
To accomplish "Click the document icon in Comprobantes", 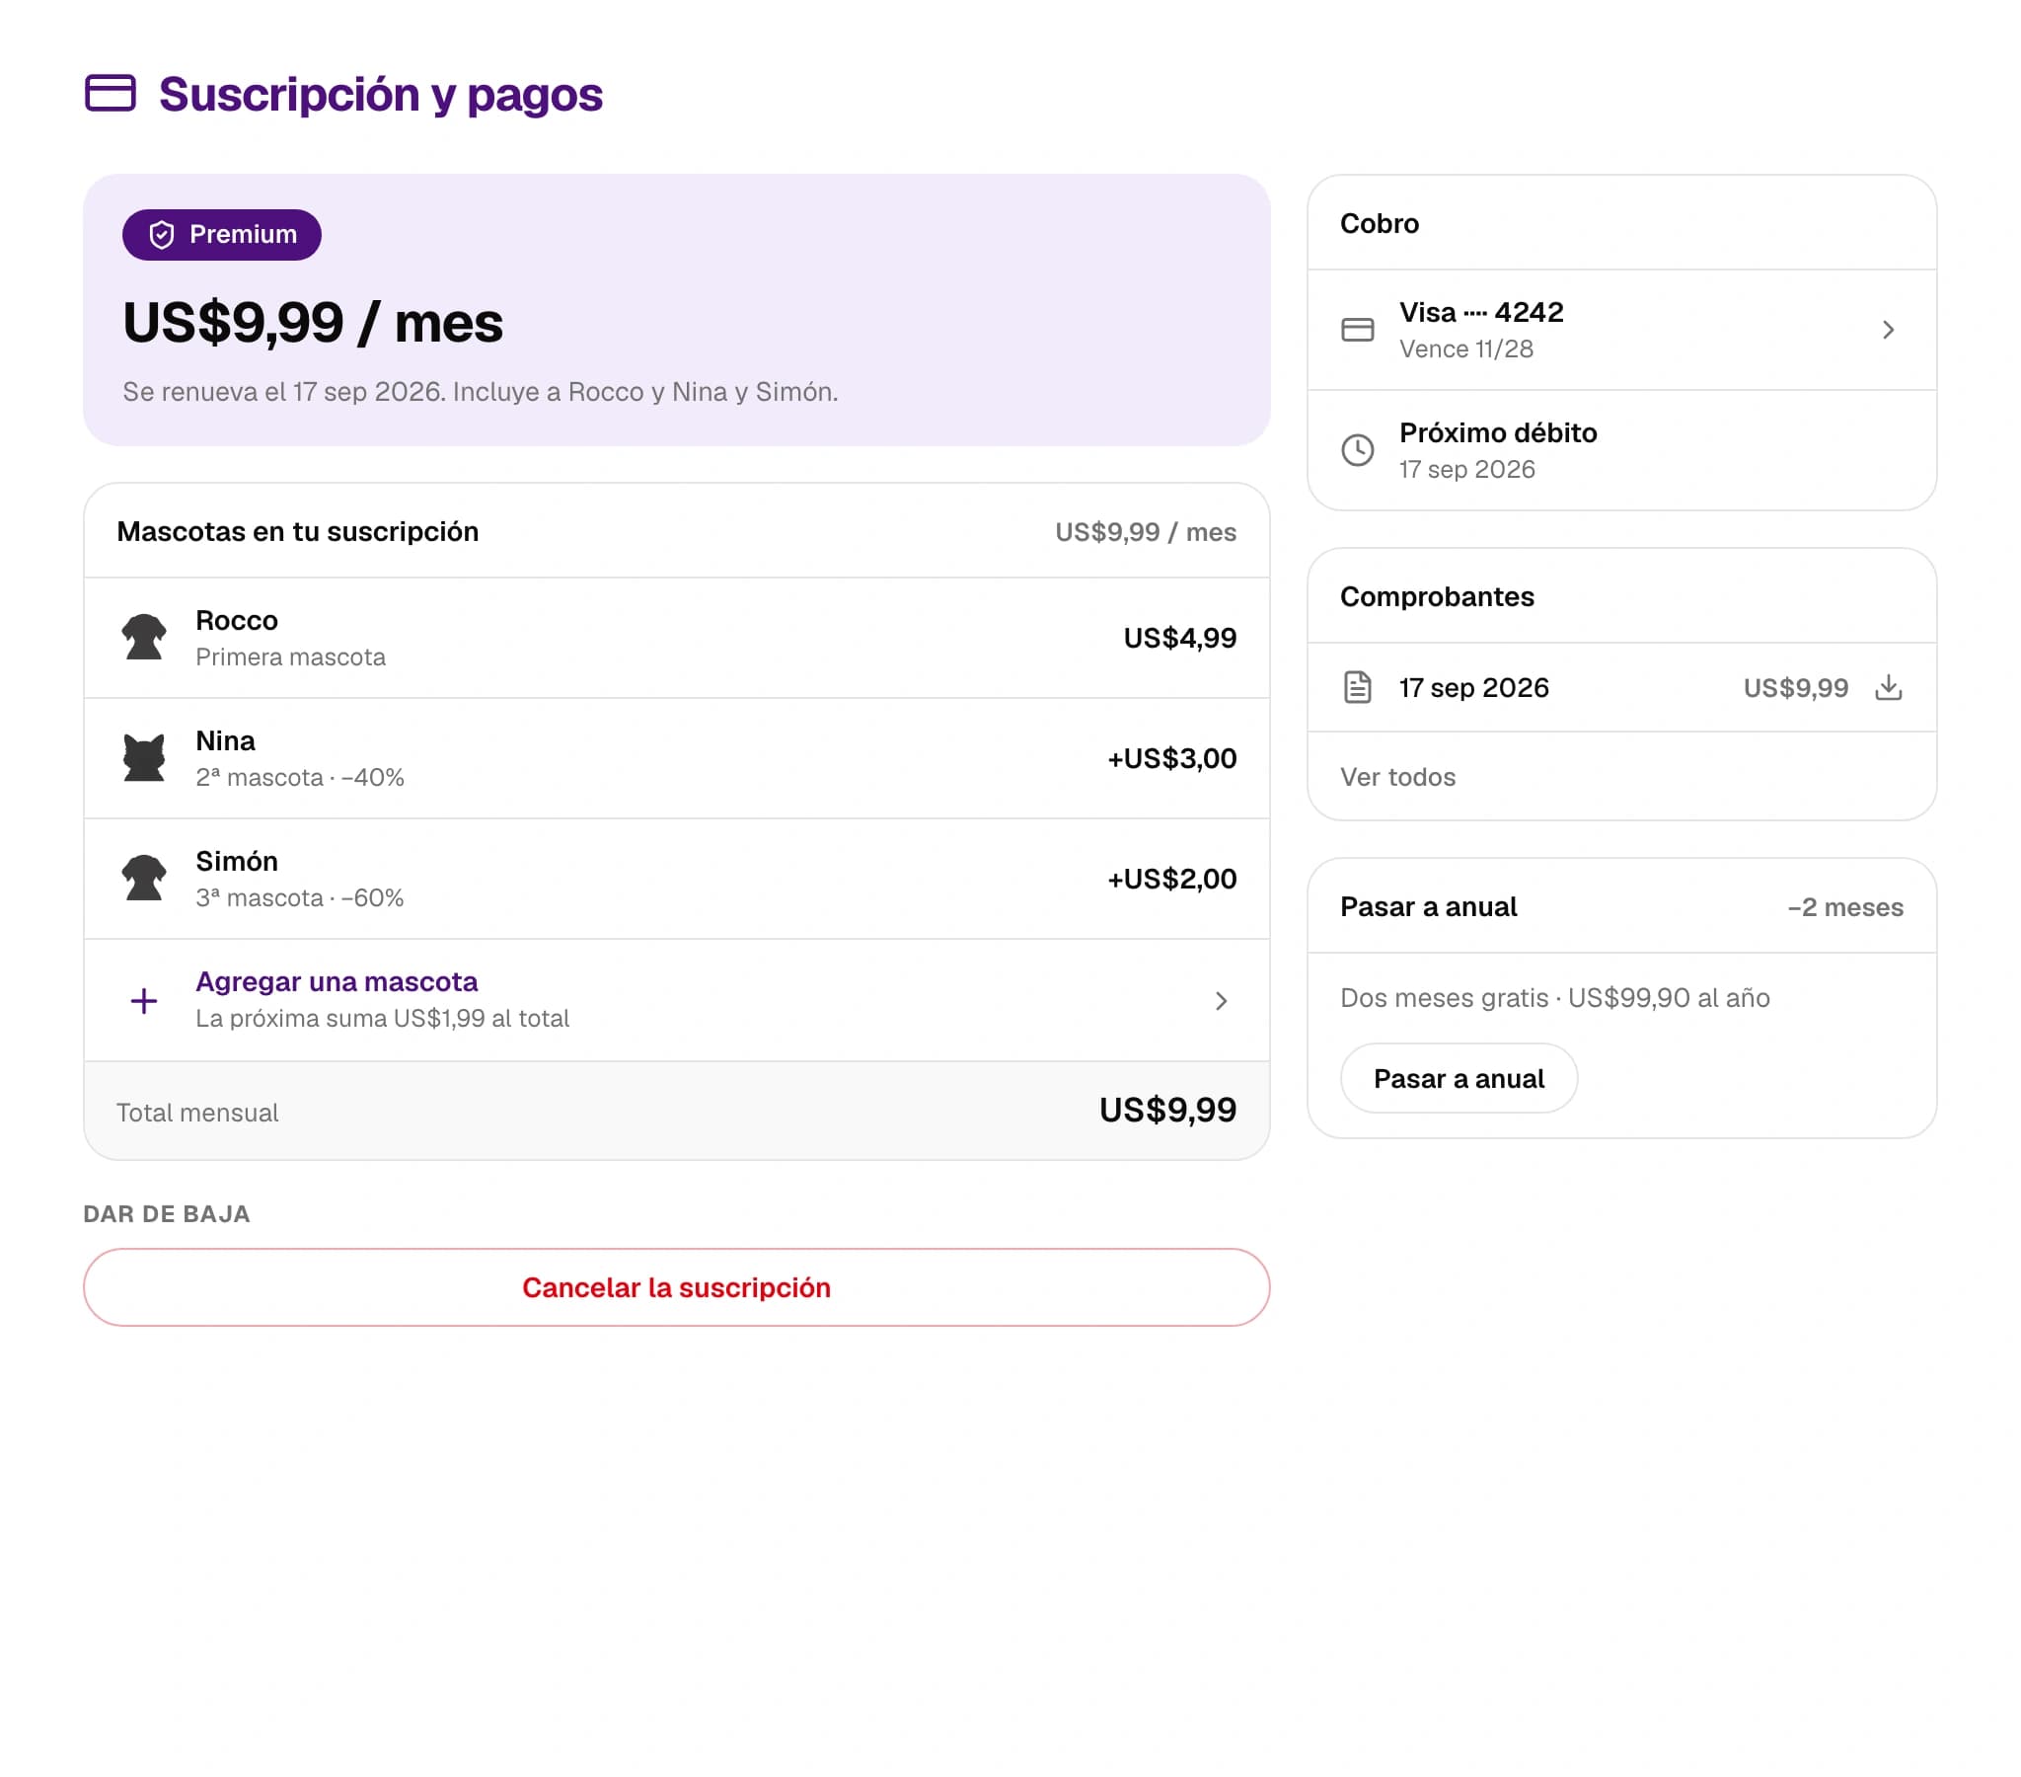I will (1358, 687).
